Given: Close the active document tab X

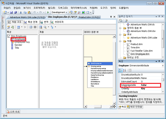Looking at the screenshot, I should [x=114, y=17].
